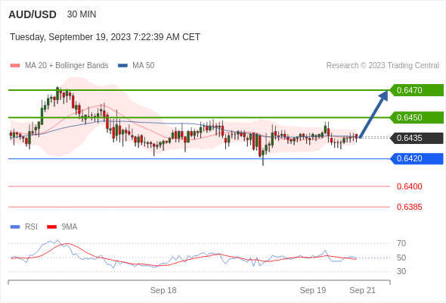446x303 pixels.
Task: Click the RSI 50 level label
Action: click(x=401, y=258)
